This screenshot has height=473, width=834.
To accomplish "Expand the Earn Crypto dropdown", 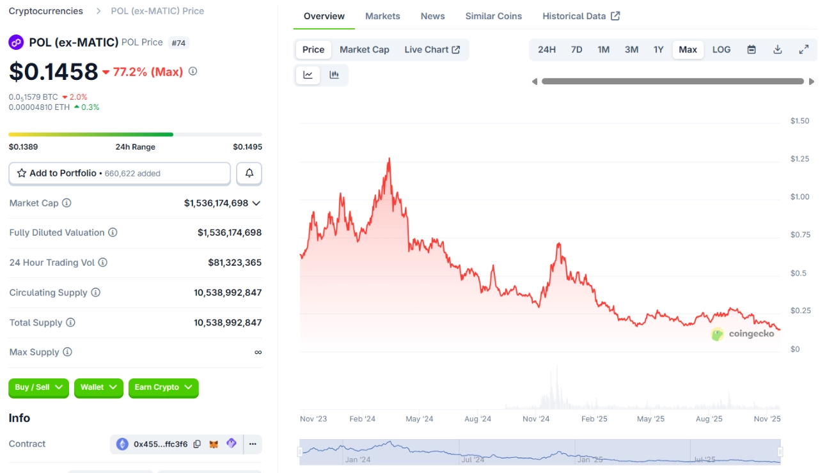I will [163, 387].
